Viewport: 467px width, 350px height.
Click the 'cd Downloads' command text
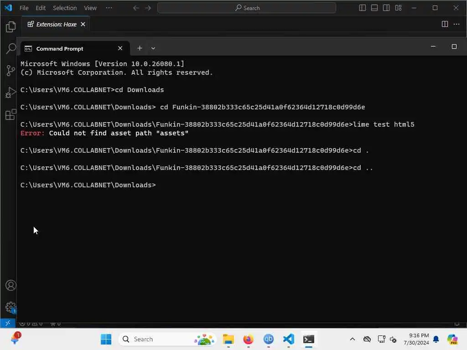(140, 90)
